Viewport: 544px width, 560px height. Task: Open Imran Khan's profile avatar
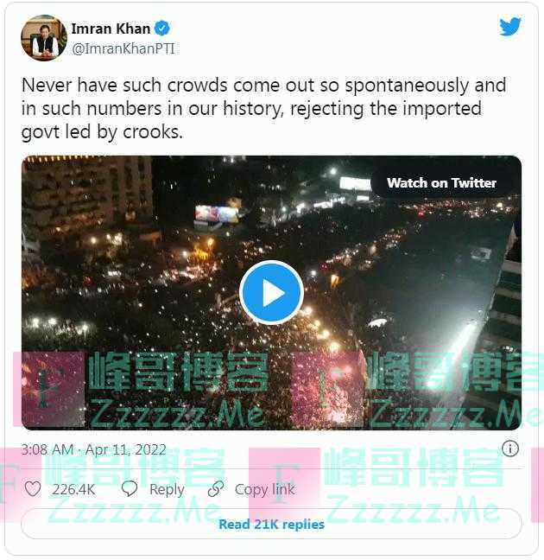click(44, 38)
